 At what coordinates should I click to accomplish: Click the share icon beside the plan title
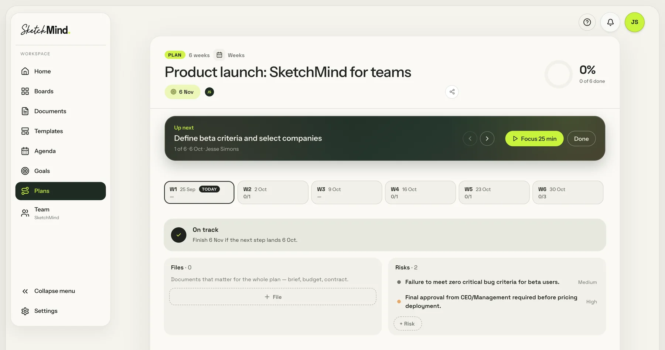[452, 92]
